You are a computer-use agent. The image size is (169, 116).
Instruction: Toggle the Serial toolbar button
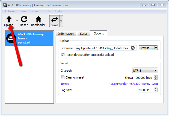point(54,21)
